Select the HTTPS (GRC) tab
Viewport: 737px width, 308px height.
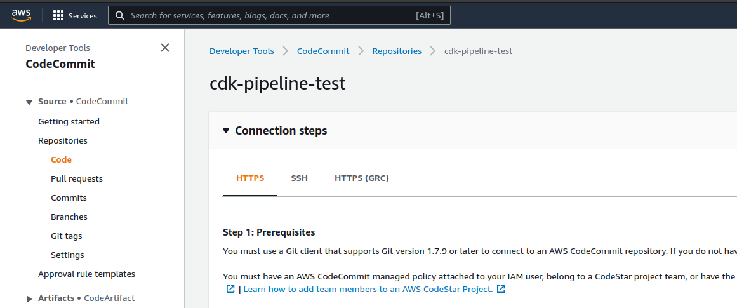361,178
